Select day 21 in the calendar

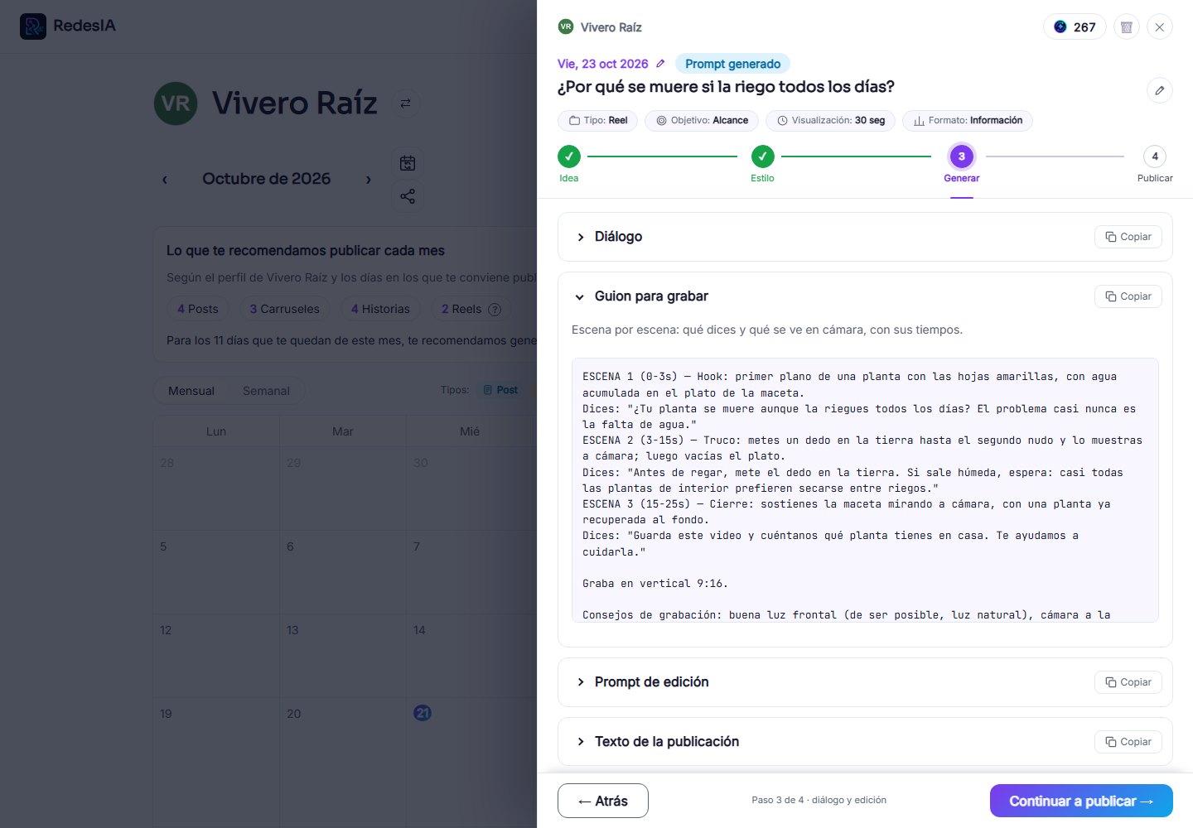[x=423, y=713]
